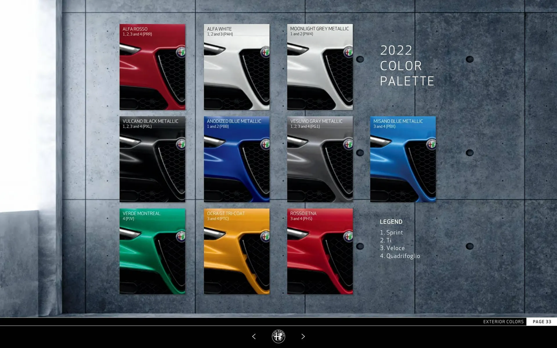Click the Alfa Romeo logo home icon

(x=278, y=336)
